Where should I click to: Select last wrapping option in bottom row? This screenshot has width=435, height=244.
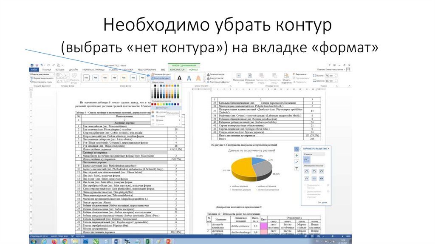[x=321, y=179]
